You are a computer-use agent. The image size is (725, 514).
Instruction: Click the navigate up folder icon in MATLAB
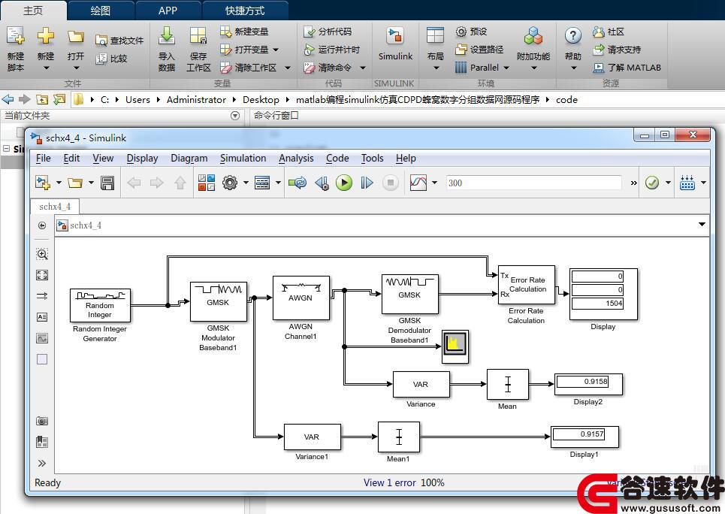[42, 99]
